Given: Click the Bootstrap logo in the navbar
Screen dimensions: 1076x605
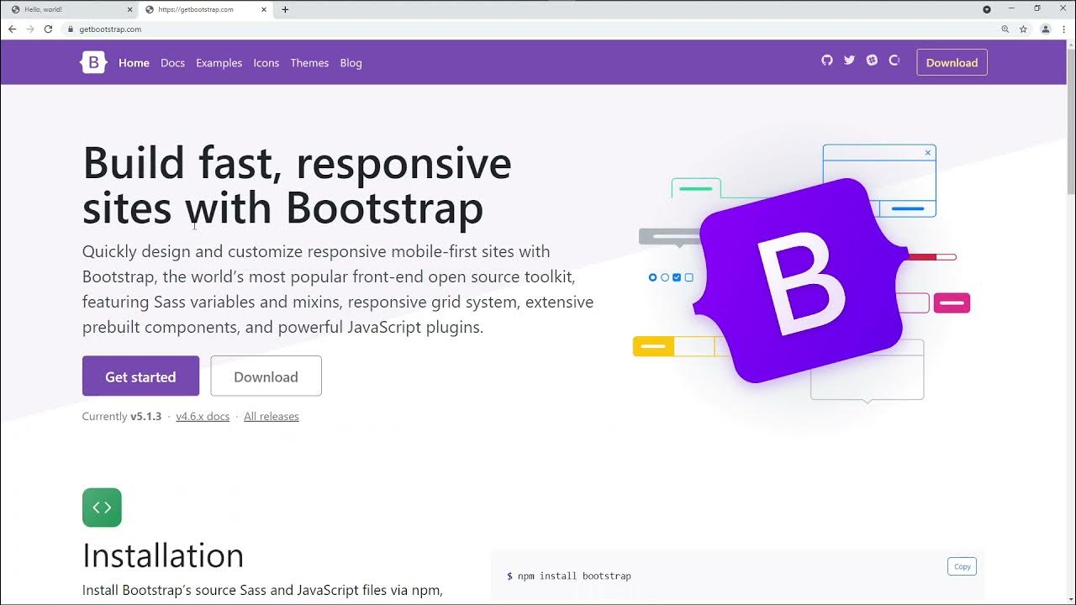Looking at the screenshot, I should pyautogui.click(x=93, y=62).
